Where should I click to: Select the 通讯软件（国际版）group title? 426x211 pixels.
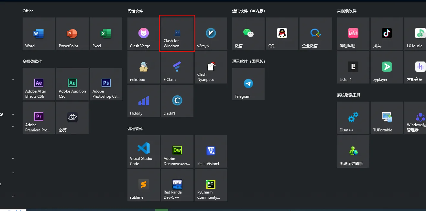pos(248,61)
